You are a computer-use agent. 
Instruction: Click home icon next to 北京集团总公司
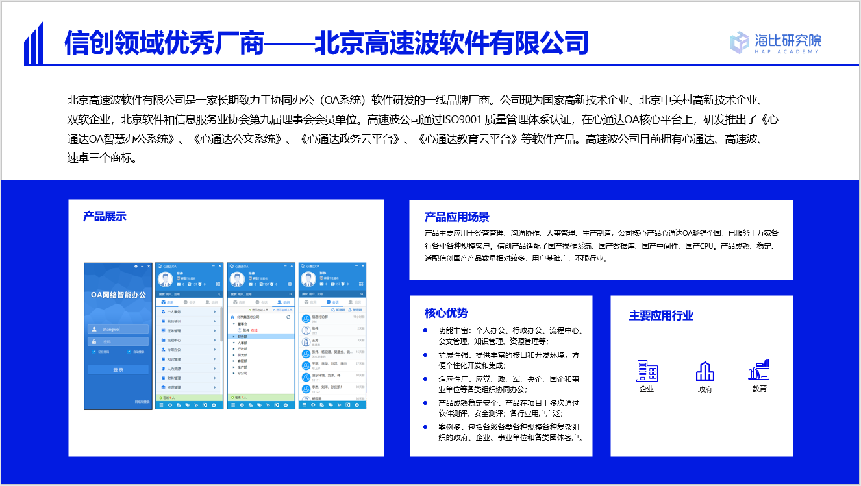pos(232,317)
